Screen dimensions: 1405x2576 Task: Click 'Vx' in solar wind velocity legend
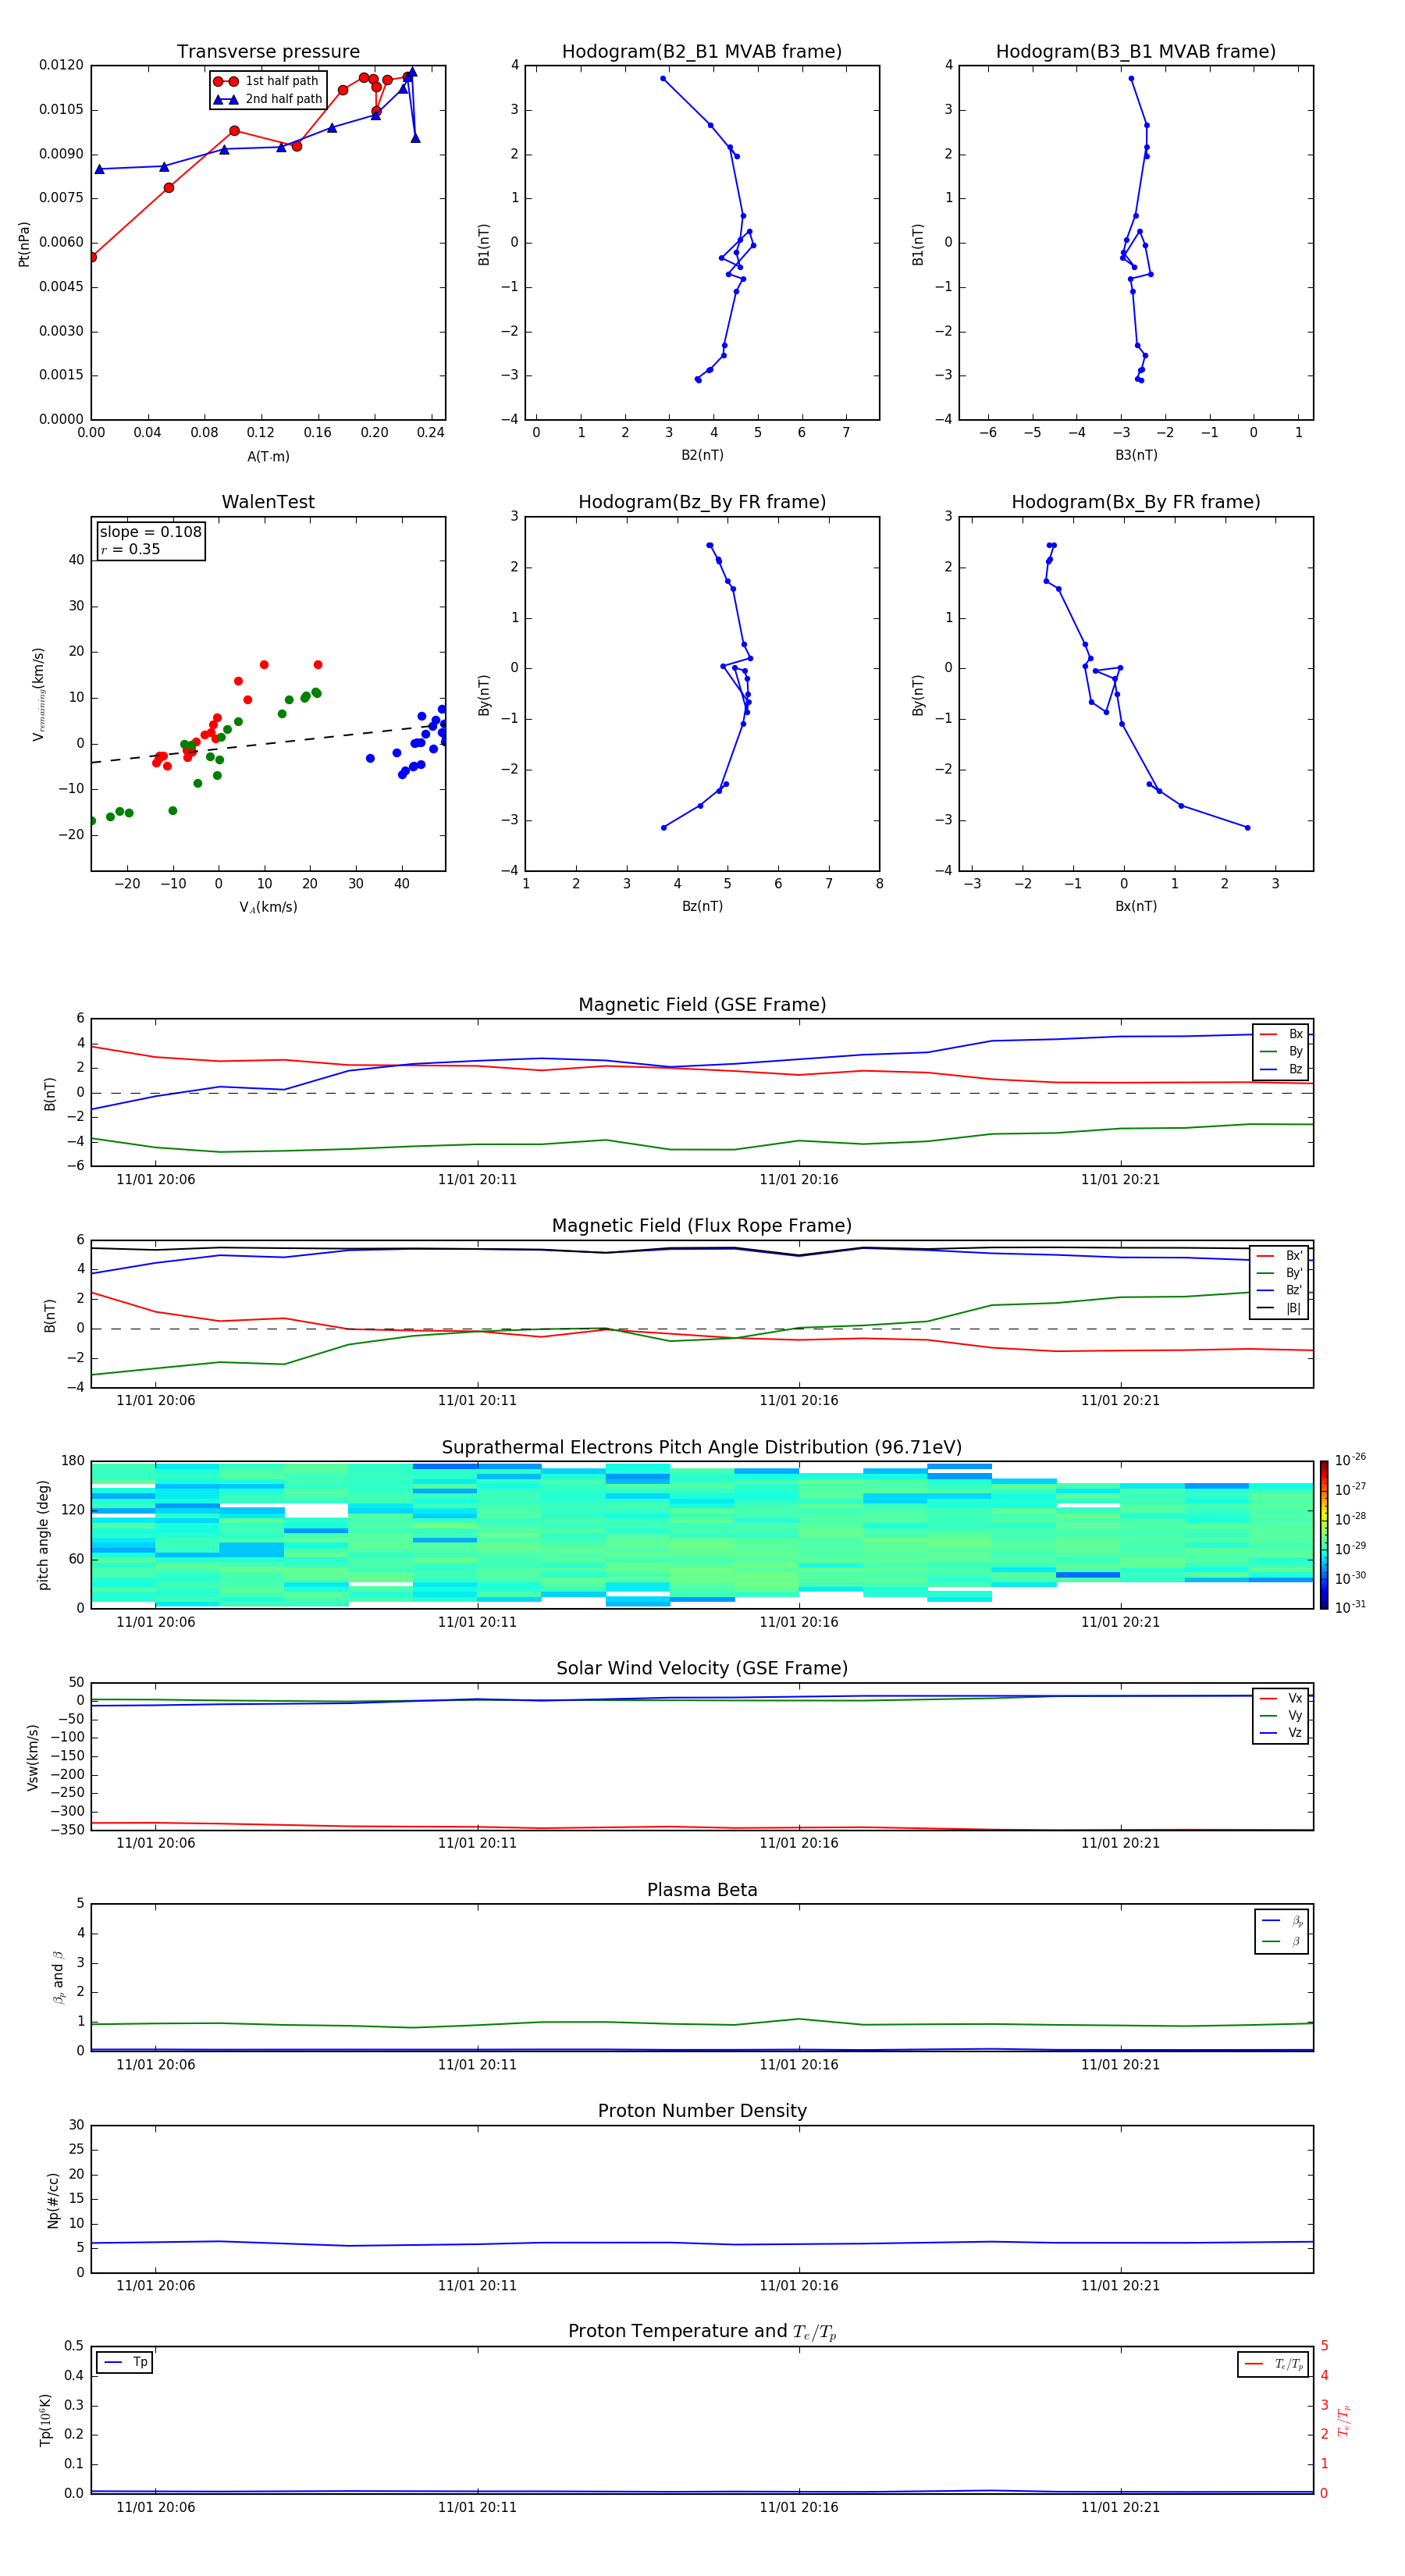1281,1699
